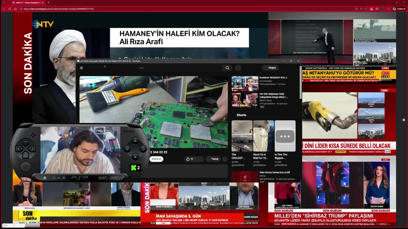Click the YouTube window title text
Screen dimensions: 408x229
pyautogui.click(x=110, y=61)
